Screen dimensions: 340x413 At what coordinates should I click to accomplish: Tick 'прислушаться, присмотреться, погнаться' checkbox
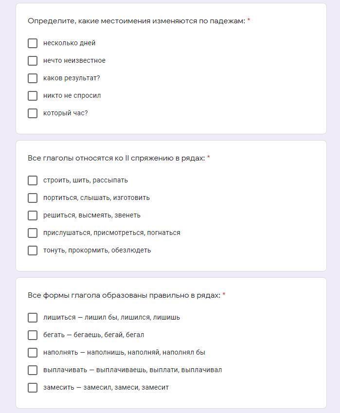pyautogui.click(x=33, y=233)
